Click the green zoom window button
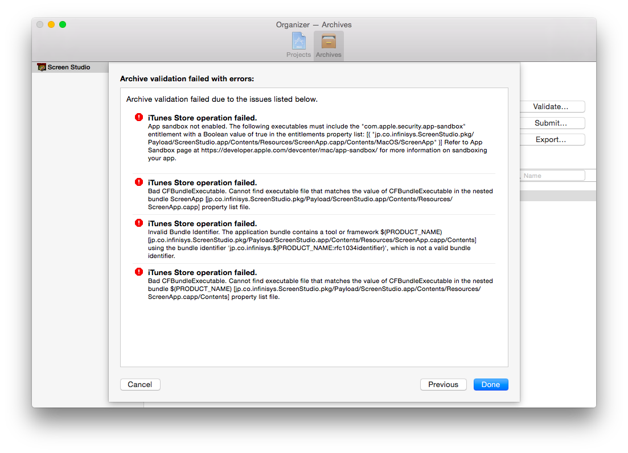Screen dimensions: 628x453 point(63,24)
